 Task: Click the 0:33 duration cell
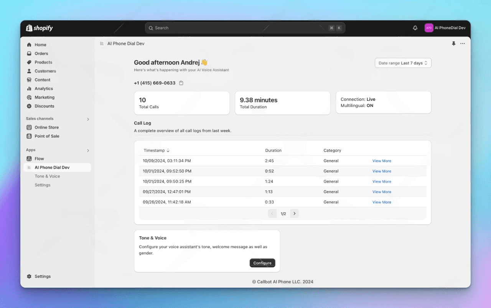(x=269, y=203)
